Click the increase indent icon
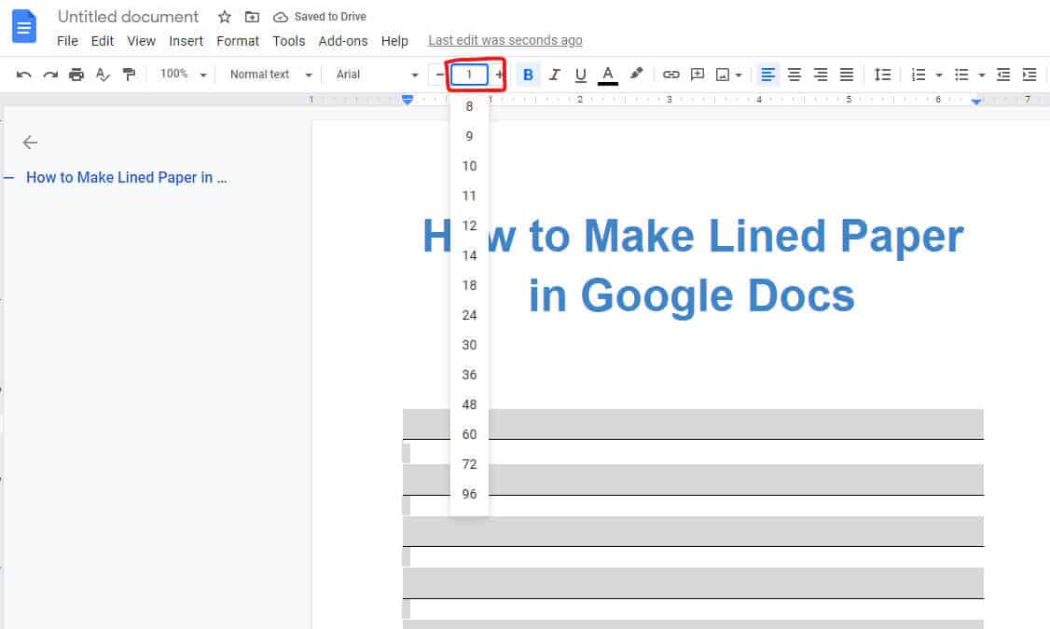Image resolution: width=1050 pixels, height=629 pixels. tap(1029, 75)
